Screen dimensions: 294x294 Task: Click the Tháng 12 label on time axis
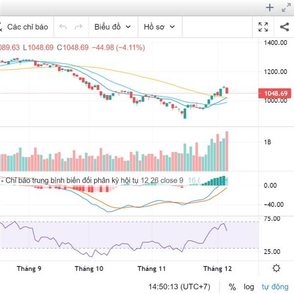217,269
